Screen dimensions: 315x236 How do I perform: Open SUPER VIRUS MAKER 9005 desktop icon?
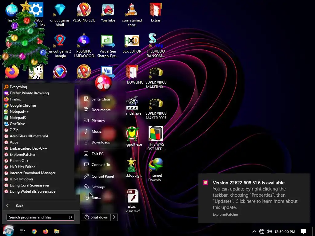[x=156, y=108]
